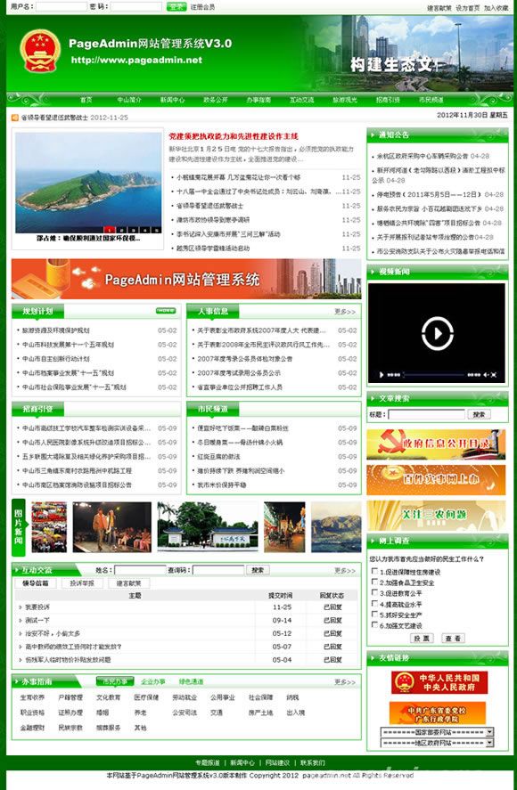The image size is (517, 790).
Task: Open 更多>> link in 人事信息 panel
Action: coord(345,312)
